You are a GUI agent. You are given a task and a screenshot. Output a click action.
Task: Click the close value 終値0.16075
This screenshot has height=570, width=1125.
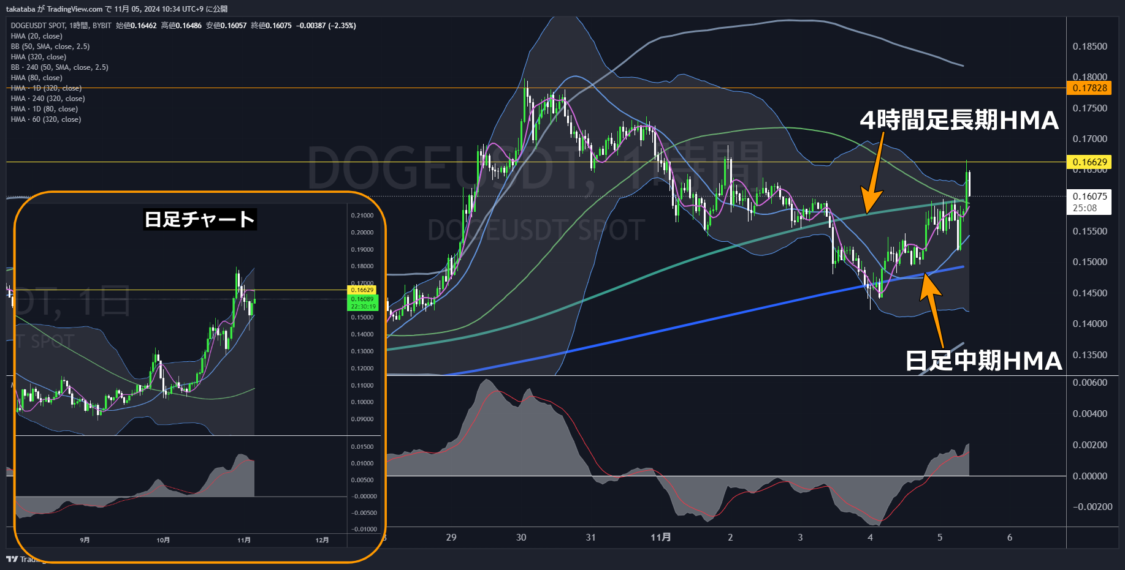click(x=272, y=26)
